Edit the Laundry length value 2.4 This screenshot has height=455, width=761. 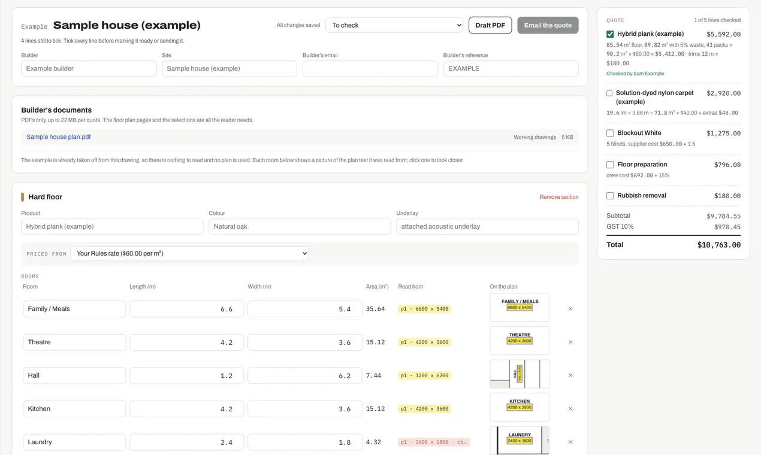coord(186,442)
